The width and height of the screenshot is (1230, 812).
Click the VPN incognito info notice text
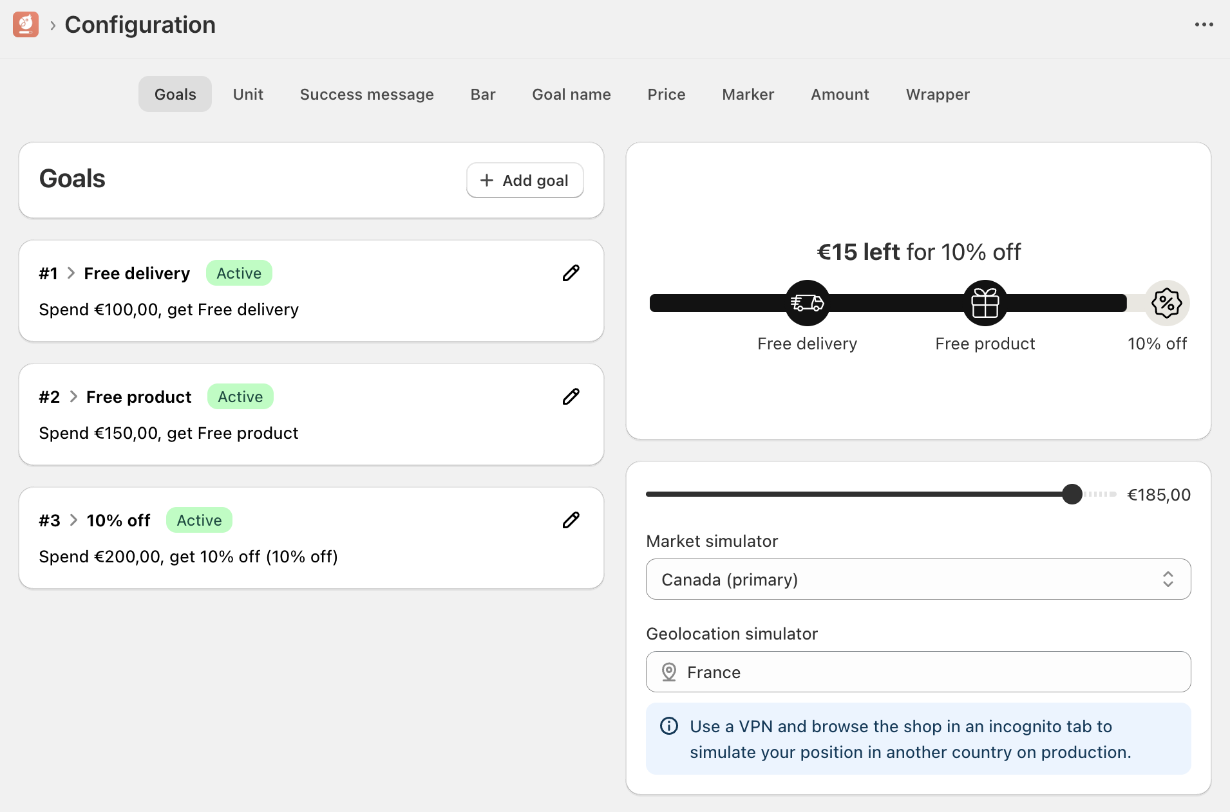coord(911,739)
